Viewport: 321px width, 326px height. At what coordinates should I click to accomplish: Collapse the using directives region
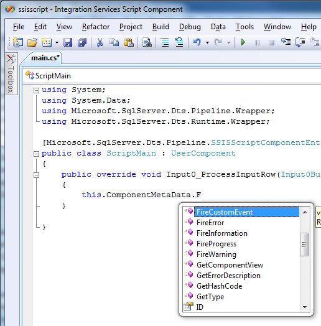(36, 90)
